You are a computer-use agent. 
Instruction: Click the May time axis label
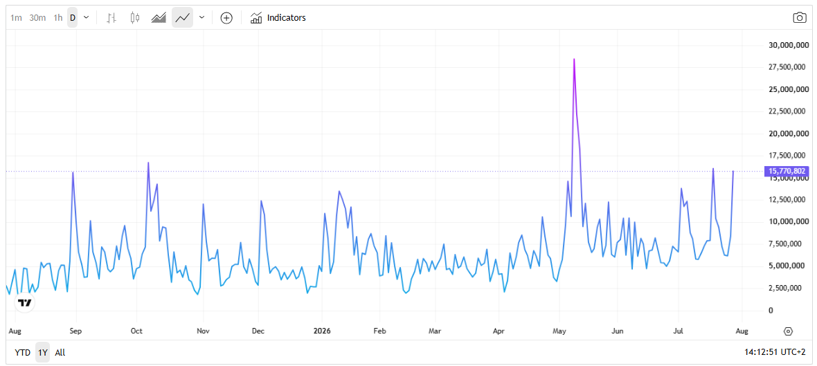pos(559,331)
